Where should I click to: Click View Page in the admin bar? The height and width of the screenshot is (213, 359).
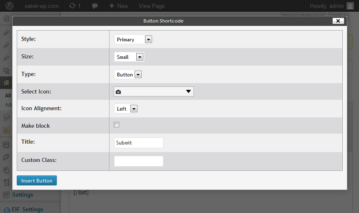pos(152,6)
